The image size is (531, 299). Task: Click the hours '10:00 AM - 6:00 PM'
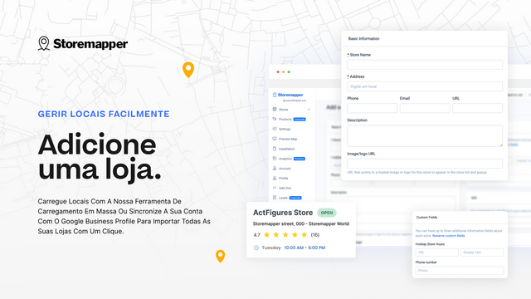(x=304, y=248)
